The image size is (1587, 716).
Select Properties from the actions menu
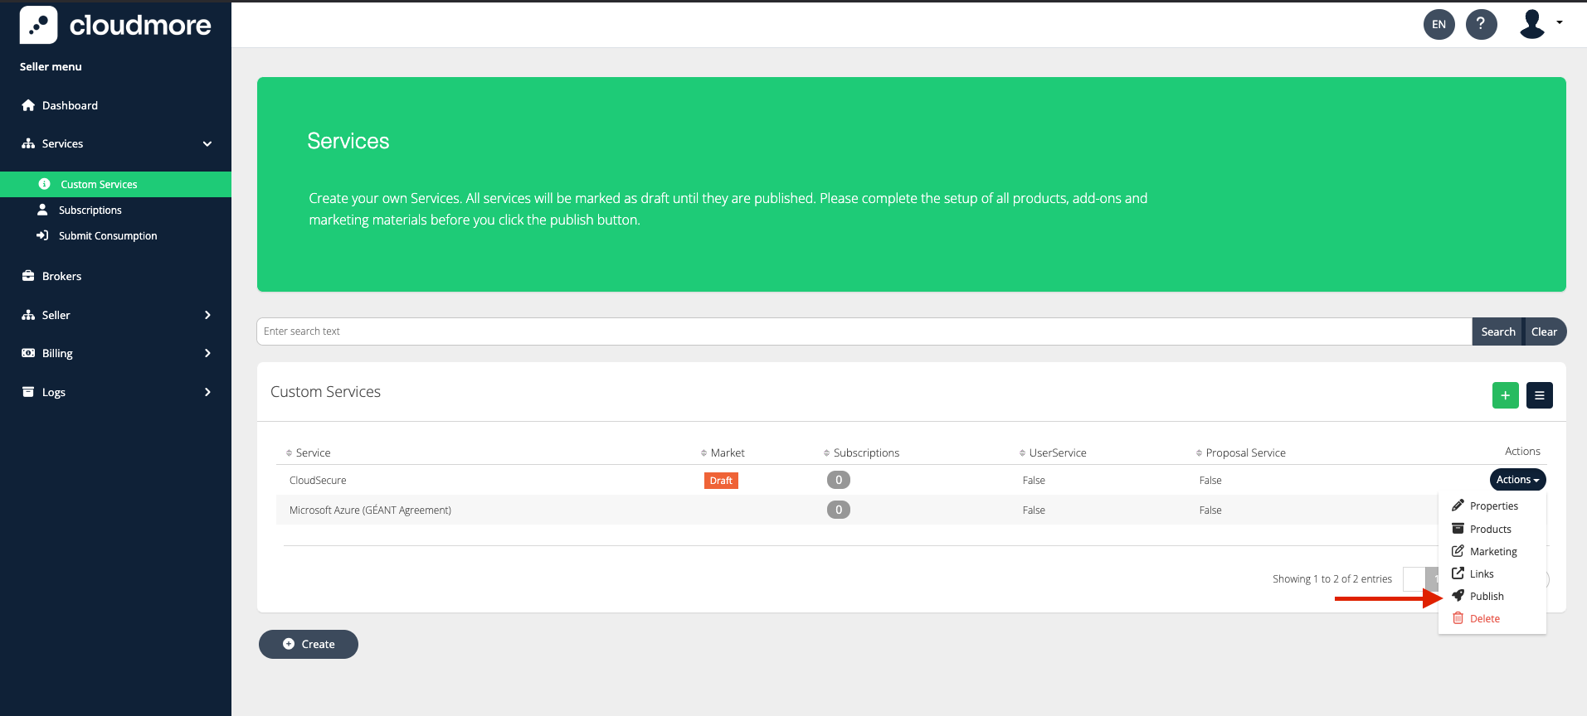click(x=1493, y=506)
